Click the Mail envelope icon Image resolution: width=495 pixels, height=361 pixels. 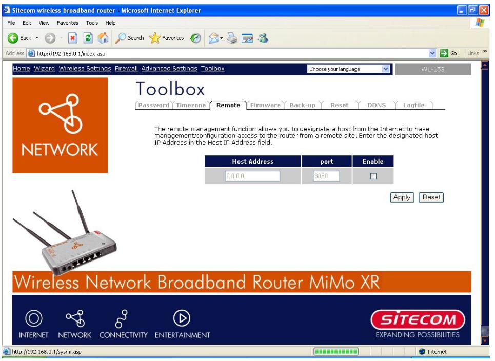pyautogui.click(x=213, y=38)
